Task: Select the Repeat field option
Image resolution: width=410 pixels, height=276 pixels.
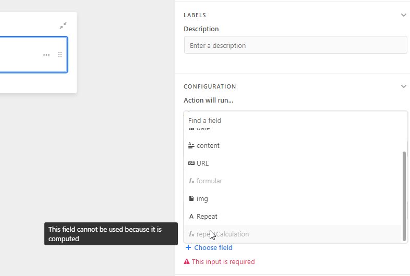Action: 293,217
